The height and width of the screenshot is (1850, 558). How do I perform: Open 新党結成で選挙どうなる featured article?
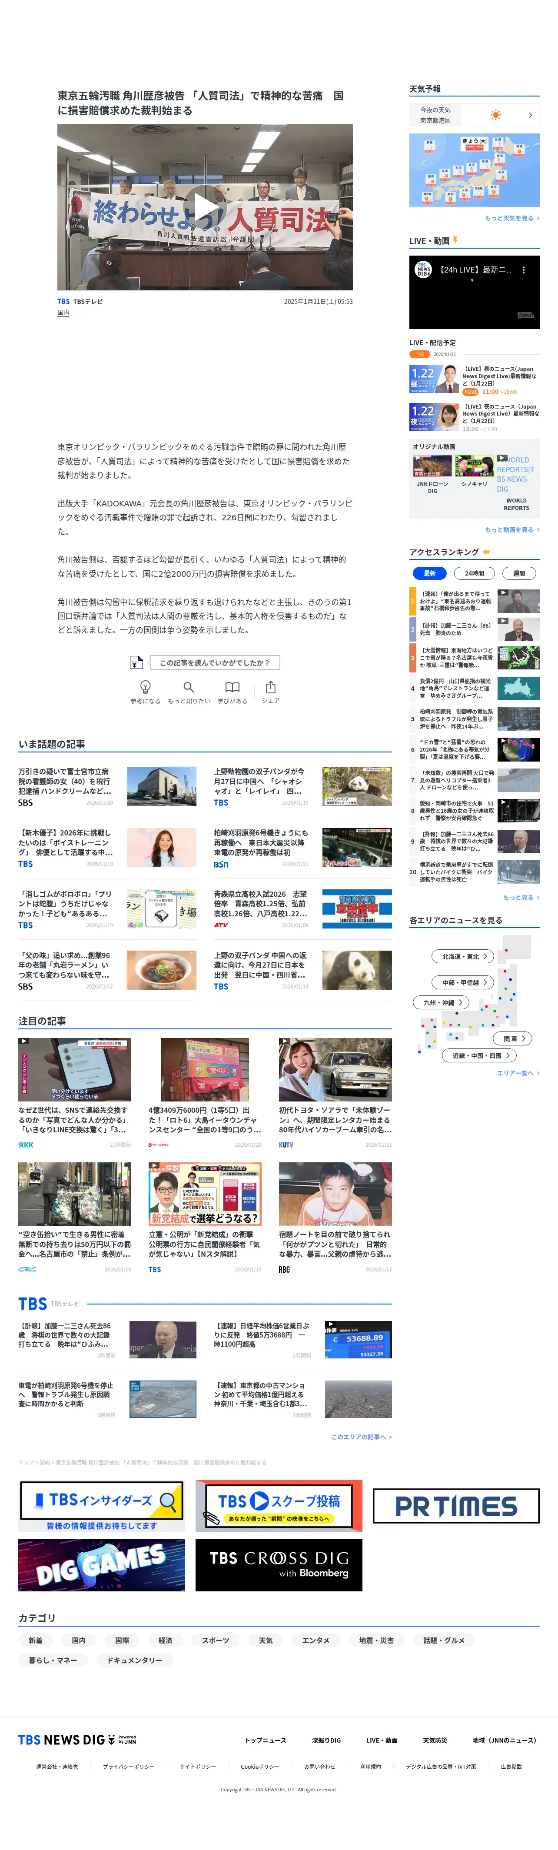(x=205, y=1217)
